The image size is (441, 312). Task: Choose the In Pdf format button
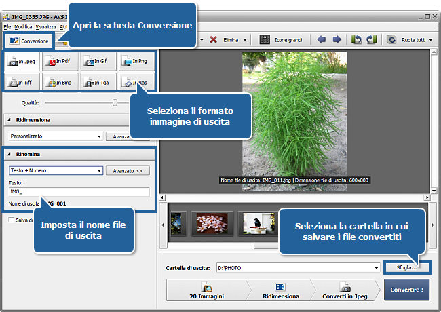(x=60, y=62)
